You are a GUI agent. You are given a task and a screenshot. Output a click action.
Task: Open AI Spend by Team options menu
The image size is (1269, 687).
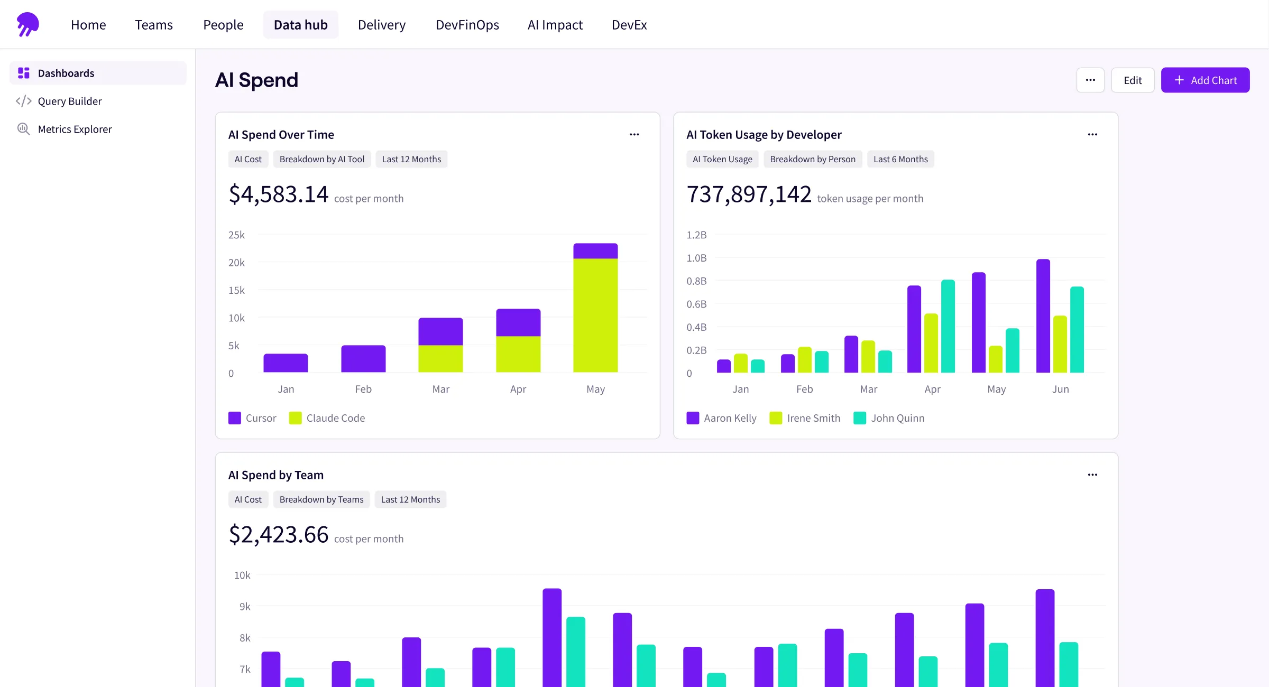1092,475
